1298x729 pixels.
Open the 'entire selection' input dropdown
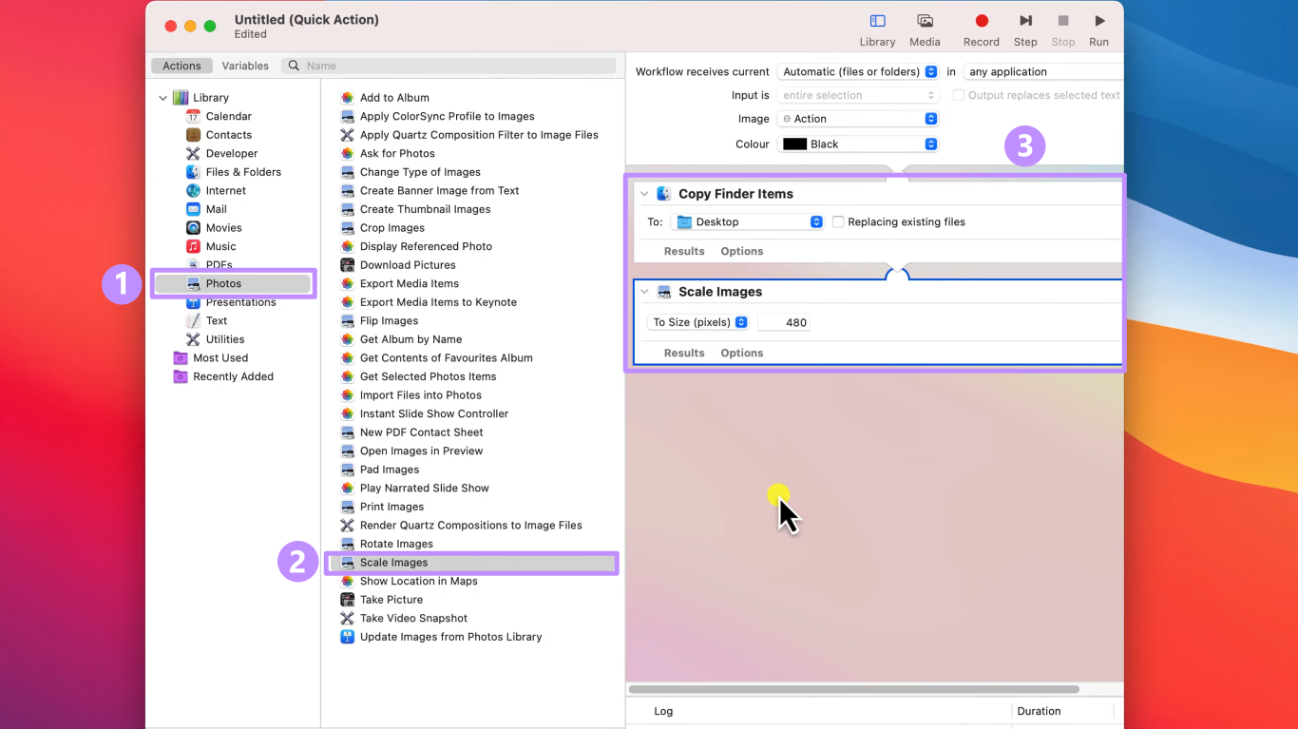pyautogui.click(x=858, y=95)
